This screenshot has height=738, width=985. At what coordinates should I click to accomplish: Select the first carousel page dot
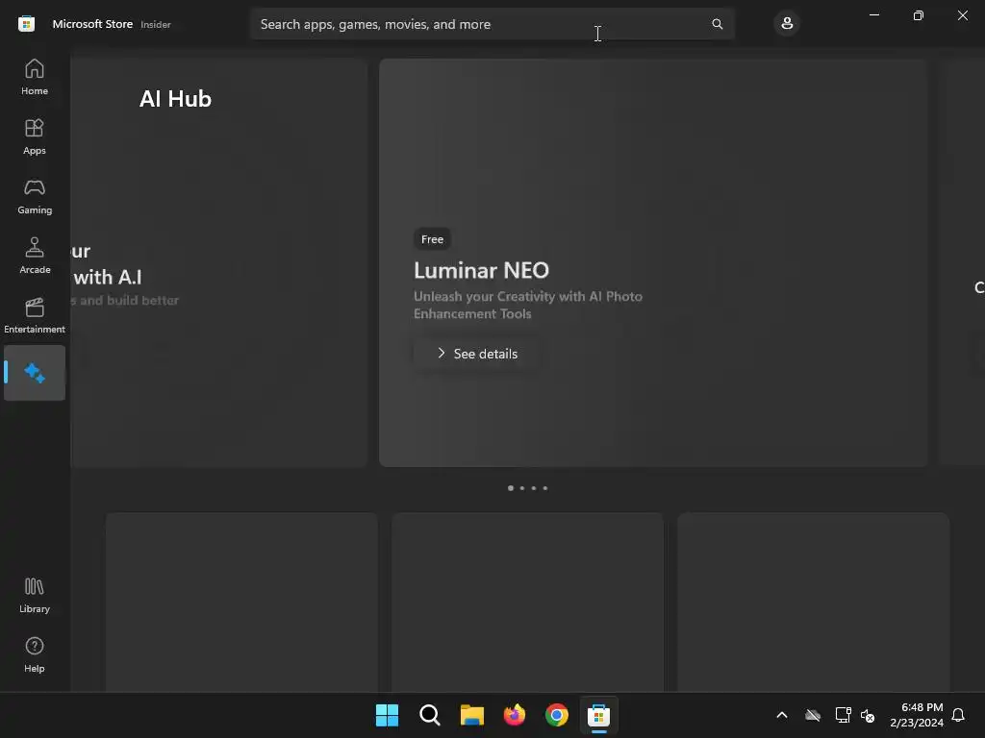click(x=511, y=488)
